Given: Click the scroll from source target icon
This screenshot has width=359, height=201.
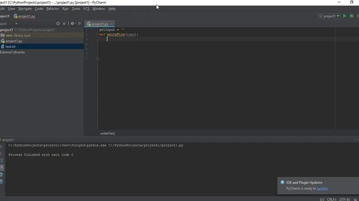Looking at the screenshot, I should click(58, 23).
